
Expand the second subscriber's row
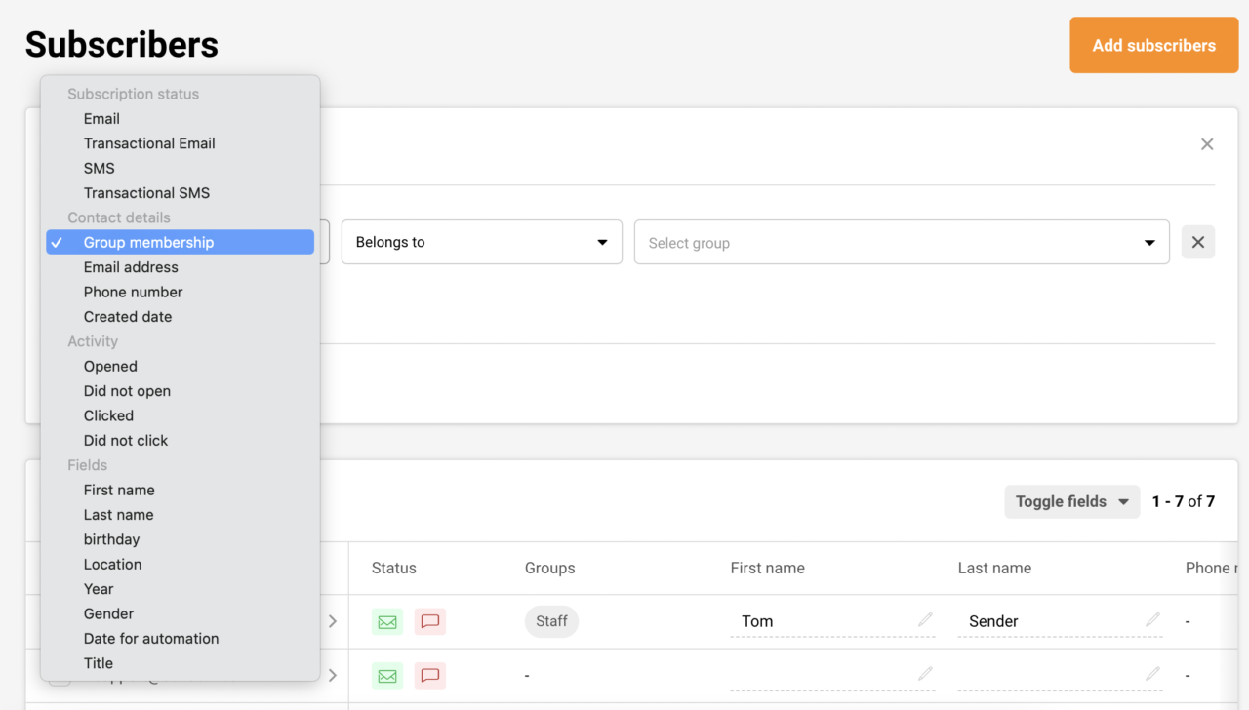tap(331, 674)
